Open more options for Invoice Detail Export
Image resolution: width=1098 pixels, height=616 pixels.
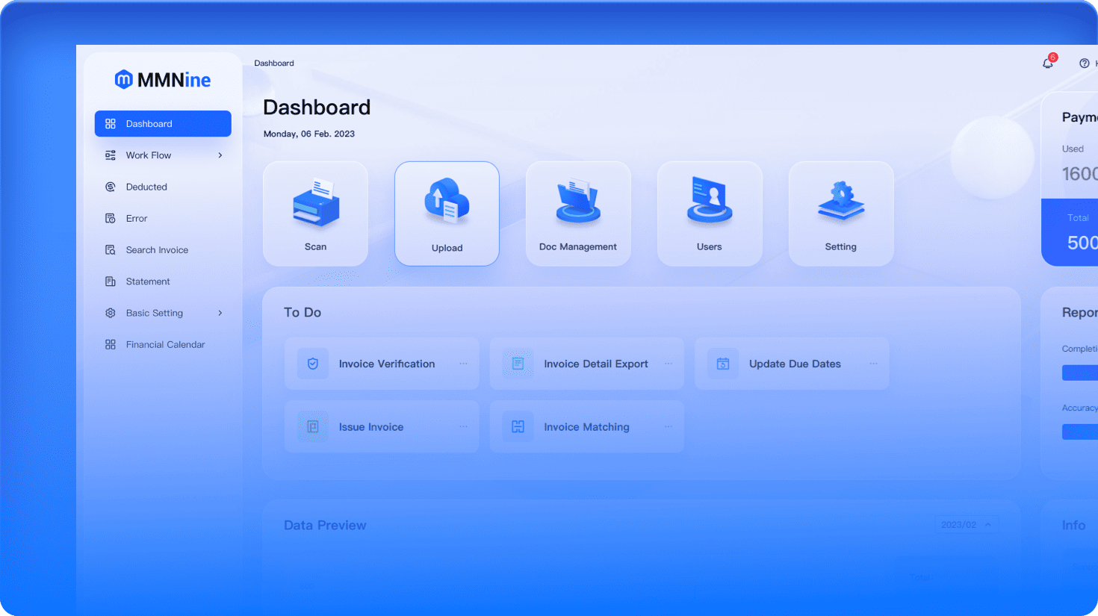(x=669, y=364)
